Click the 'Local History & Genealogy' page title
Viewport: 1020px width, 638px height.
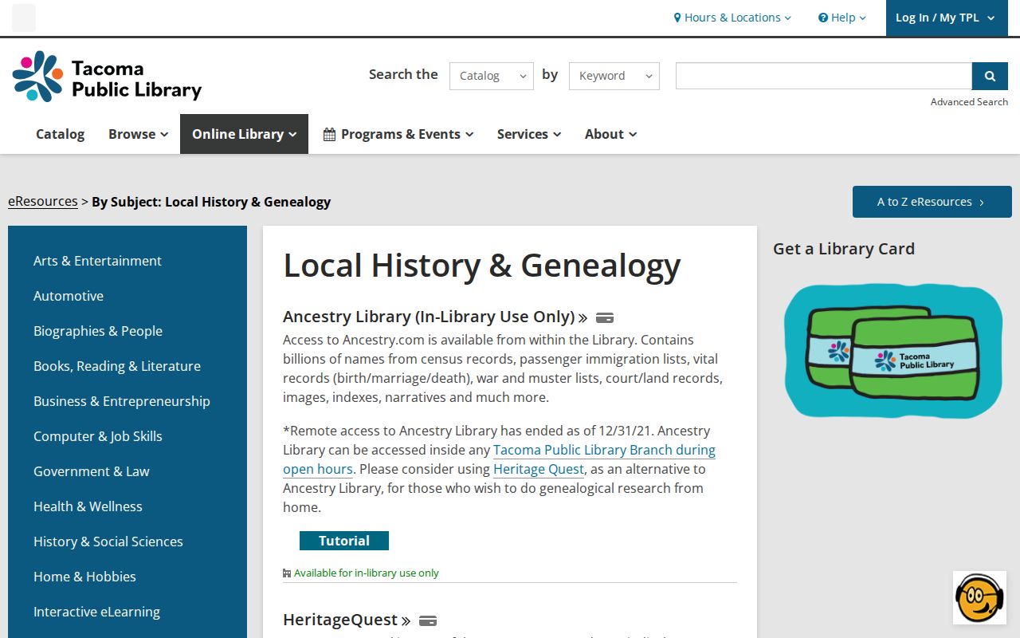point(482,266)
